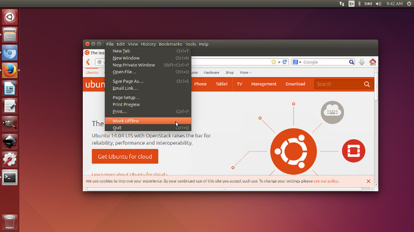Follow the see our policy link
This screenshot has height=232, width=414.
pos(325,181)
